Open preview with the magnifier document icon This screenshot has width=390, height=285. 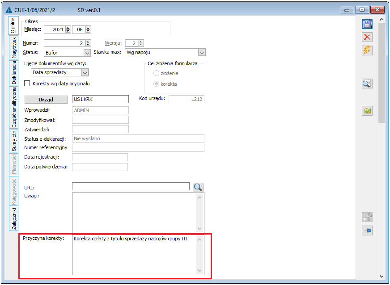(x=367, y=84)
